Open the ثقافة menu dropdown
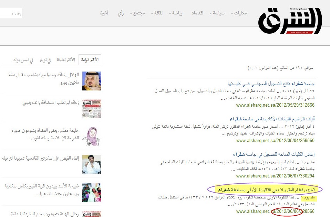330x217 pixels. point(157,13)
